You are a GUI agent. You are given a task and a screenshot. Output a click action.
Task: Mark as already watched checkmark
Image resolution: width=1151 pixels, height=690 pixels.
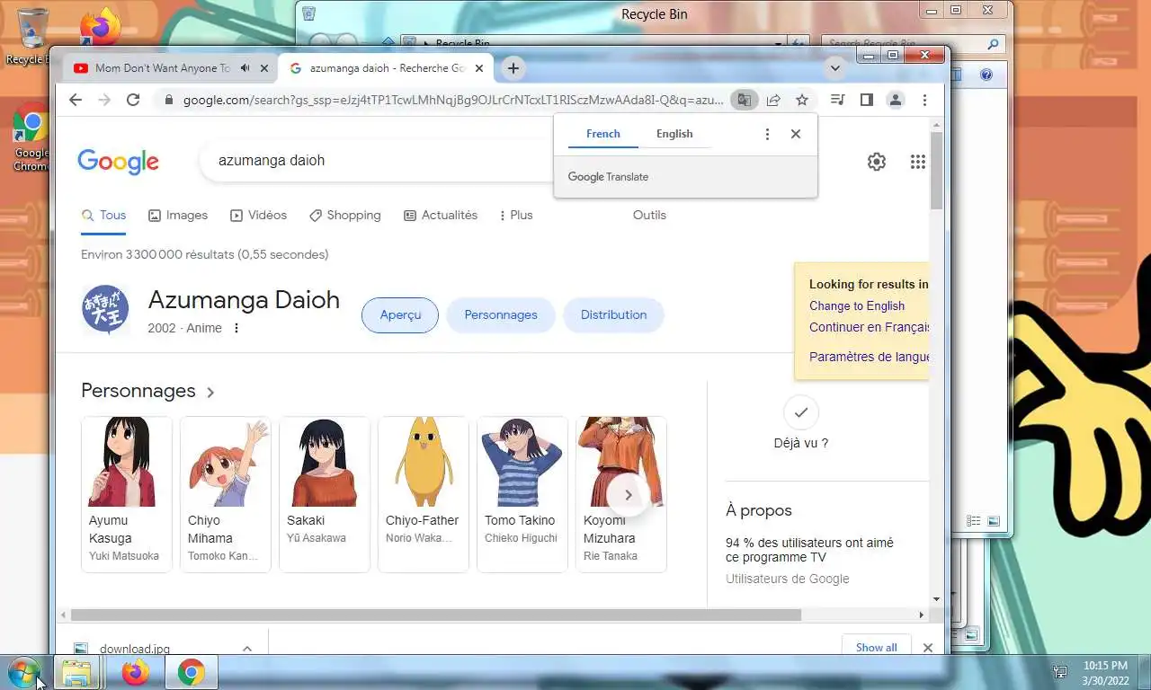(x=801, y=412)
